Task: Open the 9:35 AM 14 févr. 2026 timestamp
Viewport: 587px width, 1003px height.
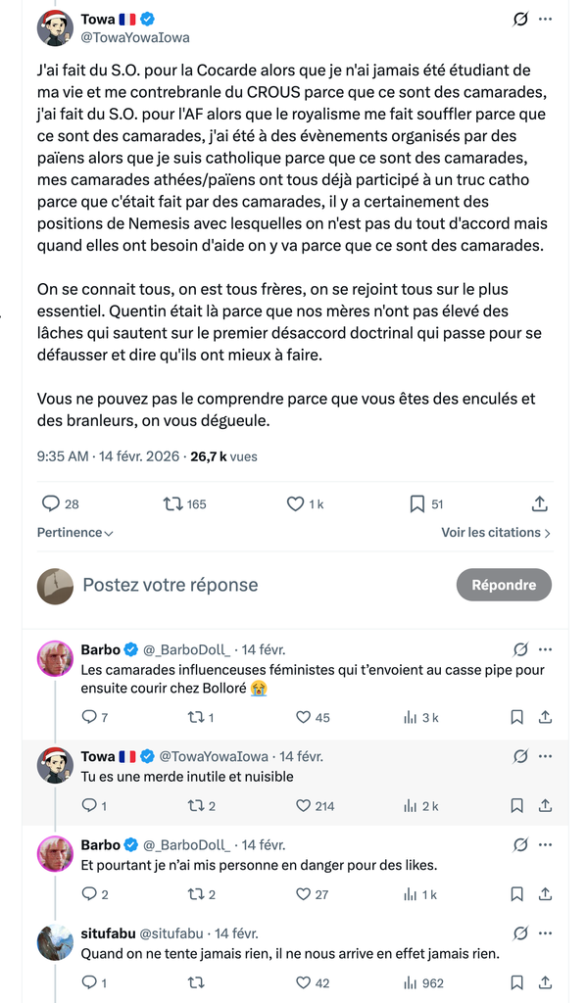Action: (108, 456)
